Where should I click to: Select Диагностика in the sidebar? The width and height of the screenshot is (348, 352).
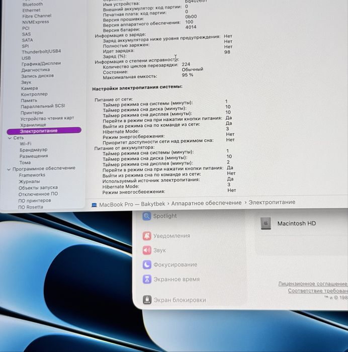coord(36,70)
